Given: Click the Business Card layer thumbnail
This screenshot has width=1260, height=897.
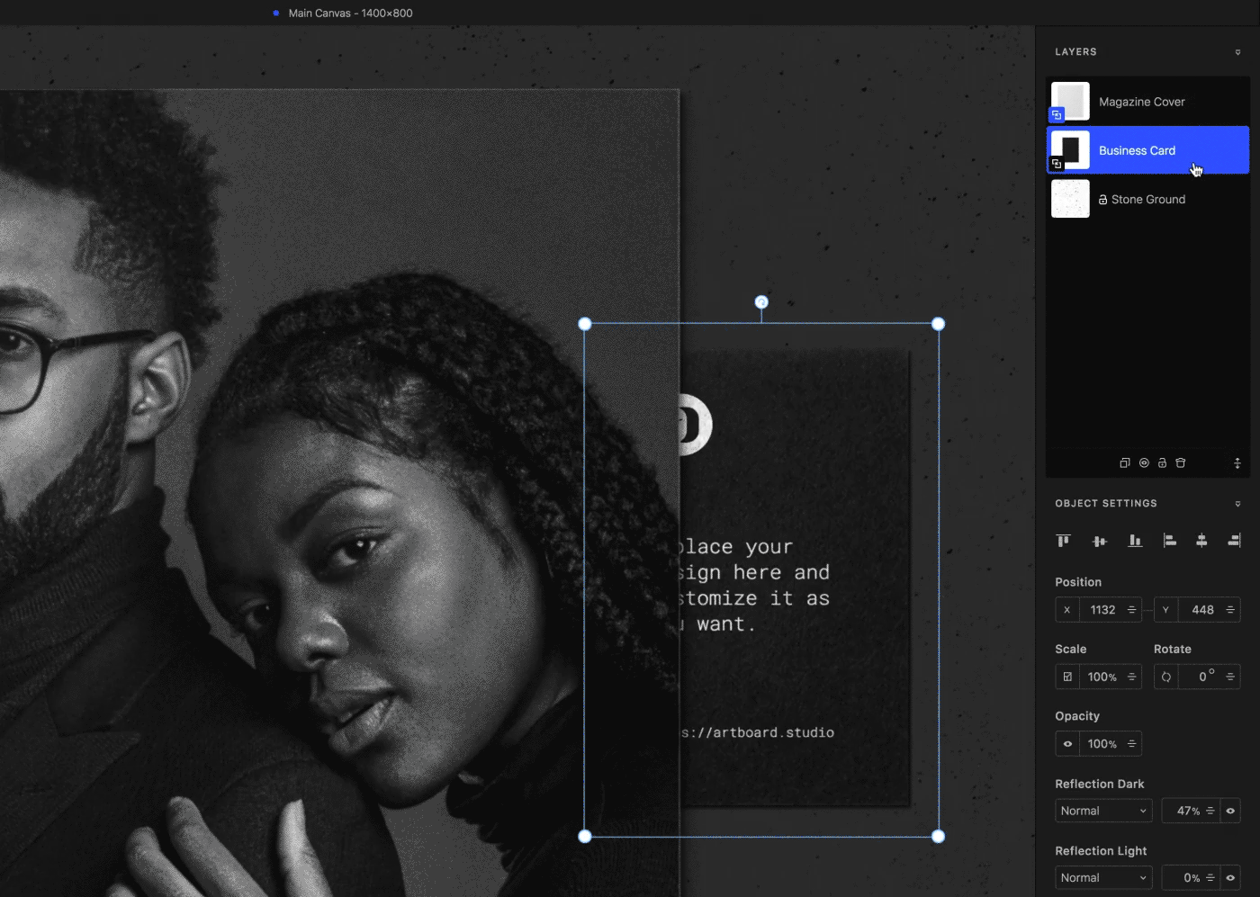Looking at the screenshot, I should click(1070, 150).
